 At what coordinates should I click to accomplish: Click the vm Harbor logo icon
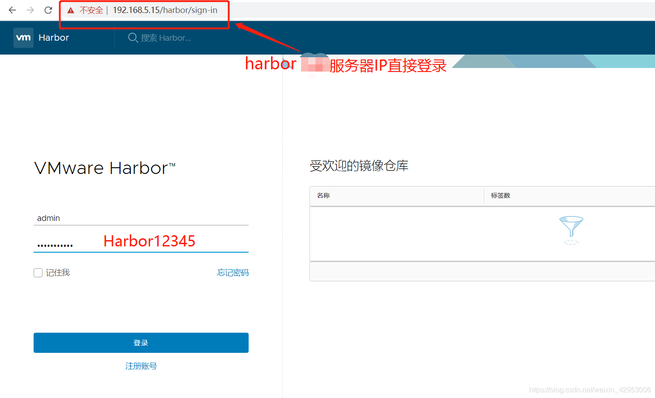pyautogui.click(x=23, y=38)
